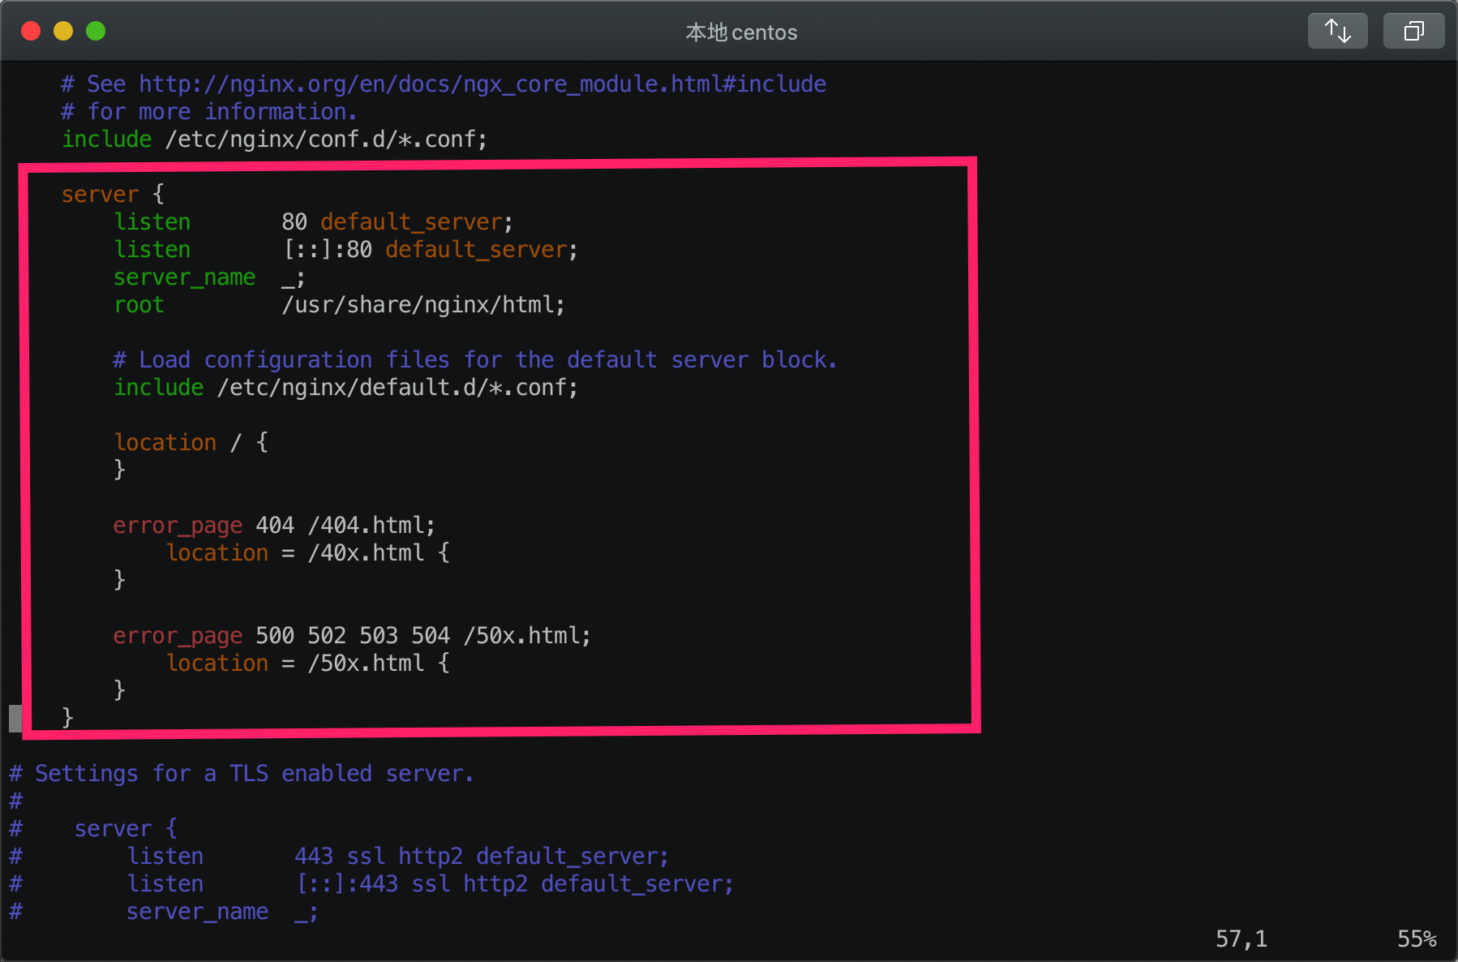Click 'error_page 404 /404.html;' line
Image resolution: width=1458 pixels, height=962 pixels.
[274, 526]
